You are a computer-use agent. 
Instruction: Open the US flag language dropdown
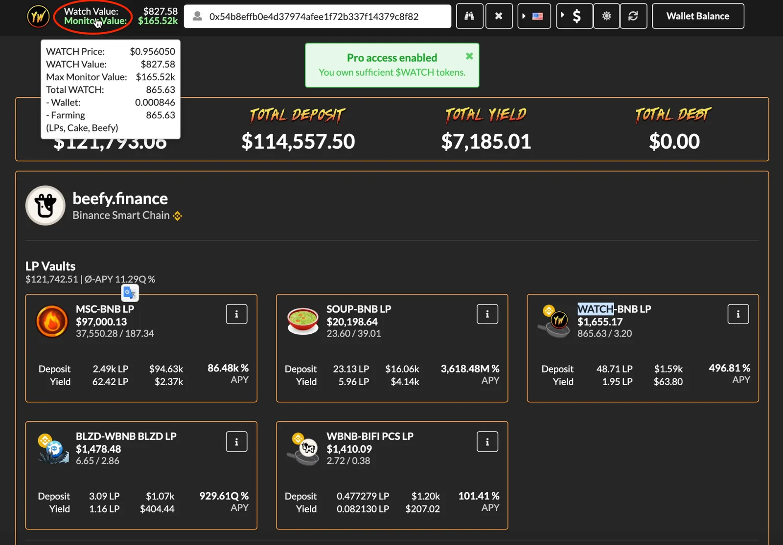(534, 16)
